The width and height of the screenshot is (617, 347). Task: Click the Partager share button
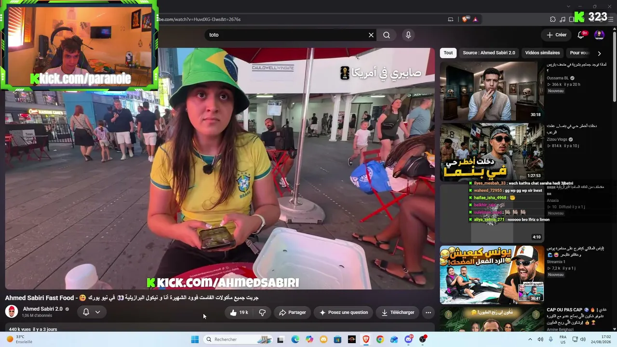coord(293,312)
